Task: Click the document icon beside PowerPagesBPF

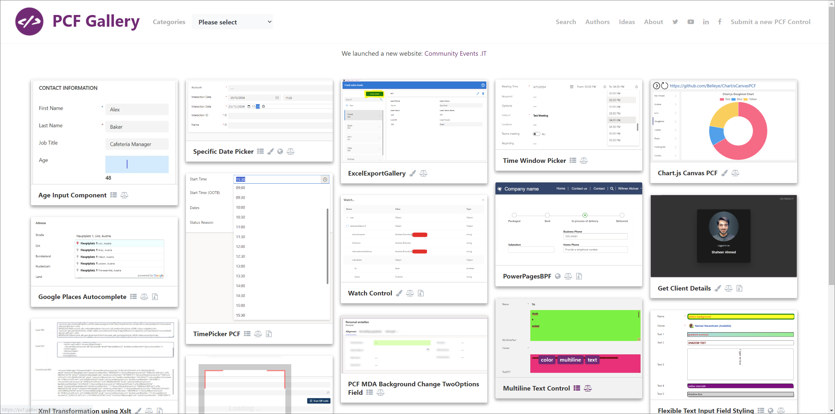Action: [x=579, y=276]
